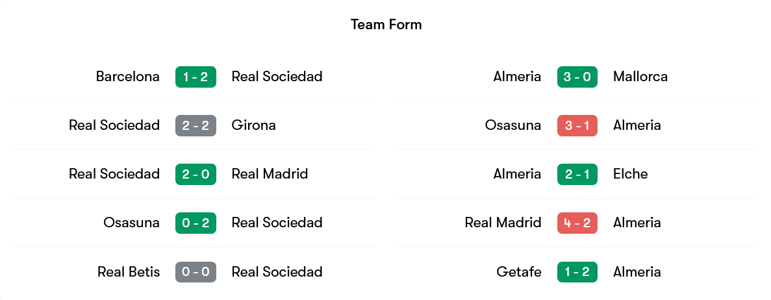Open the 2 - 0 Real Madrid result
771x300 pixels.
(196, 174)
